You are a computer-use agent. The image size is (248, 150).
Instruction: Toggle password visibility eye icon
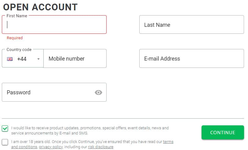[98, 92]
